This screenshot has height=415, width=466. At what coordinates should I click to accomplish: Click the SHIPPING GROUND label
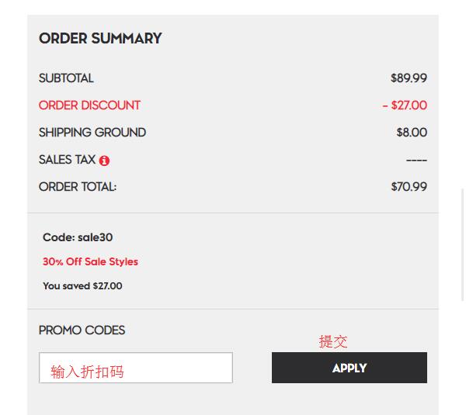(x=92, y=133)
